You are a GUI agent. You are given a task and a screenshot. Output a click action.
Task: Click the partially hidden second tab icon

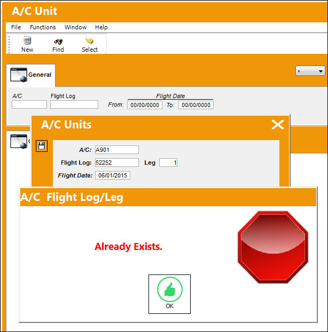[19, 141]
